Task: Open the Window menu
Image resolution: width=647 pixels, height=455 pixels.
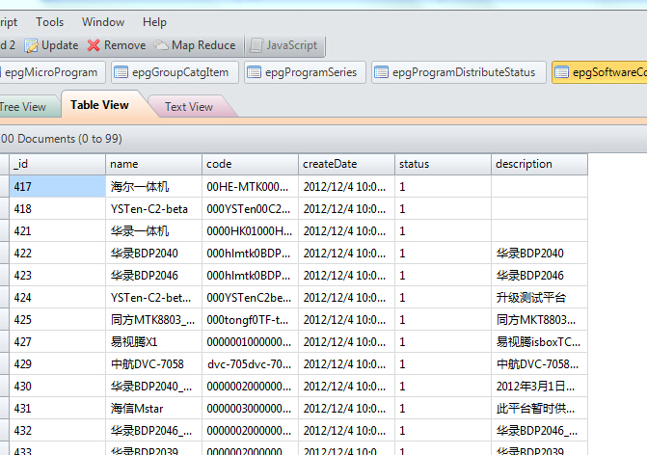Action: pos(103,22)
